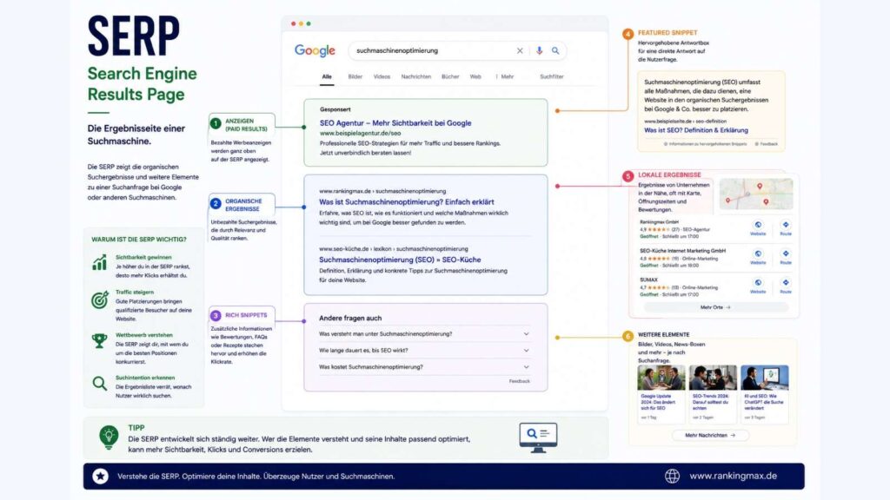Click the www.rankingmax.de link in banner
Viewport: 890px width, 500px height.
tap(733, 477)
